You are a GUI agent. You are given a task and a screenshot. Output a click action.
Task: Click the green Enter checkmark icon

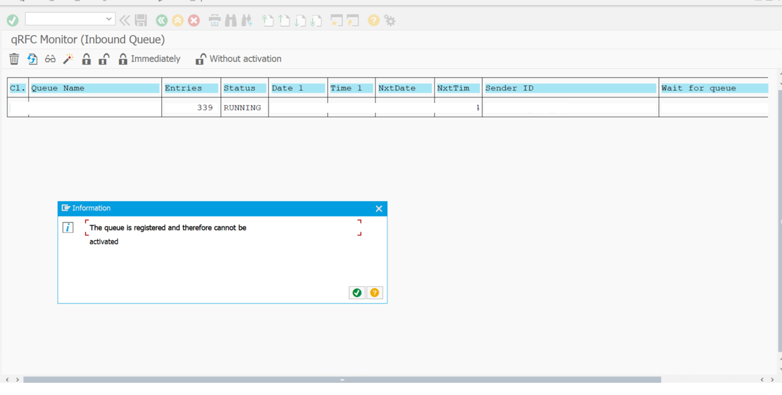click(12, 21)
